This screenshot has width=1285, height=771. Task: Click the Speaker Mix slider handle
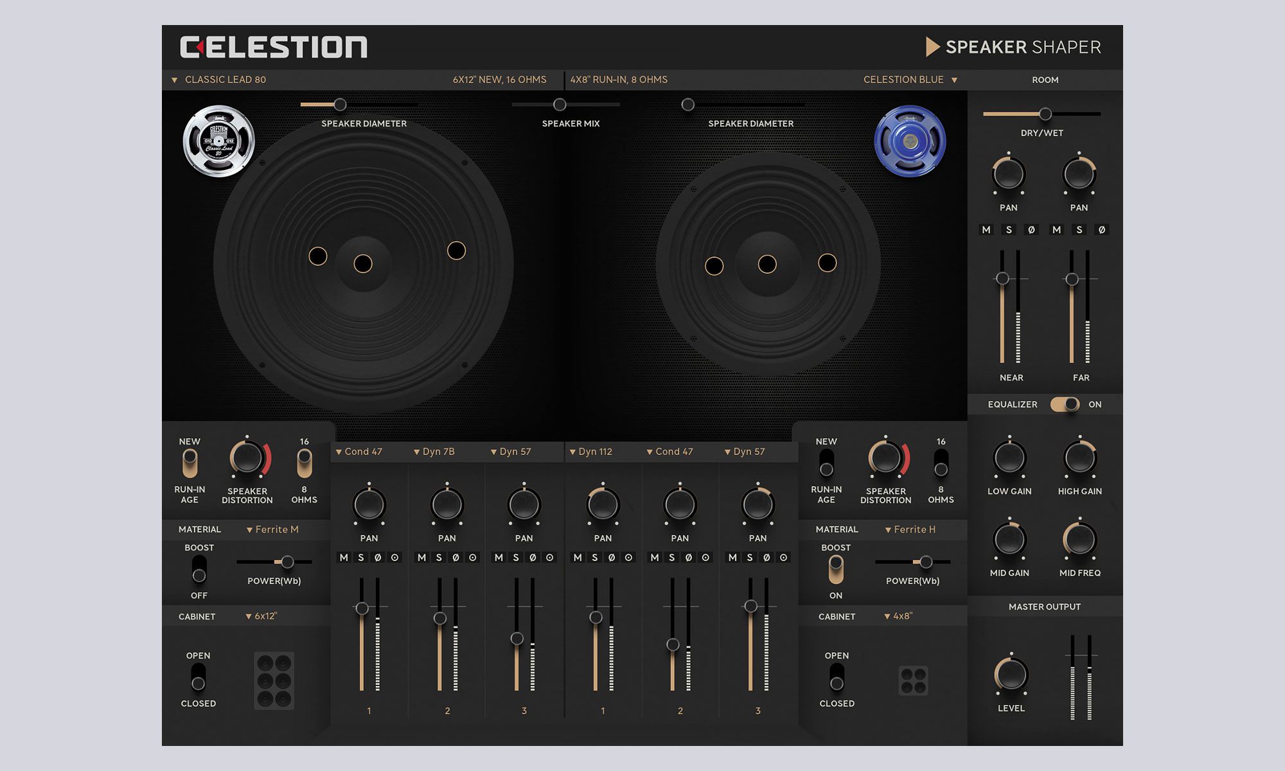point(560,105)
